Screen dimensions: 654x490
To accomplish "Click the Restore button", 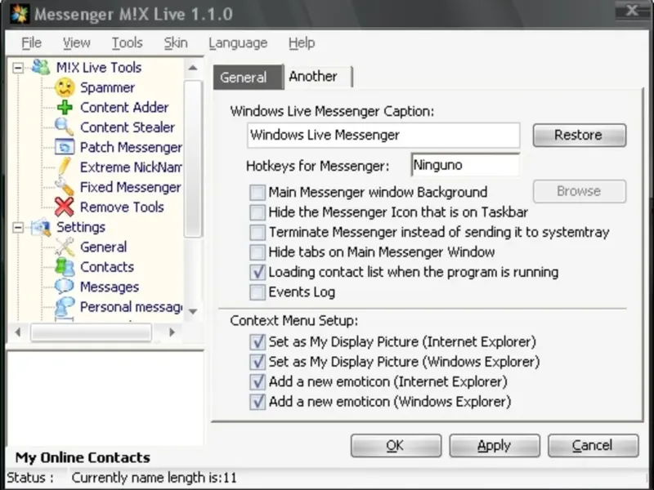I will [x=579, y=135].
